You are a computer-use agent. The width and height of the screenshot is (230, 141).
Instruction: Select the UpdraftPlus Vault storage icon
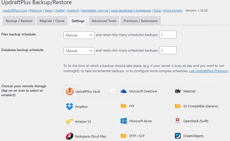click(x=70, y=91)
